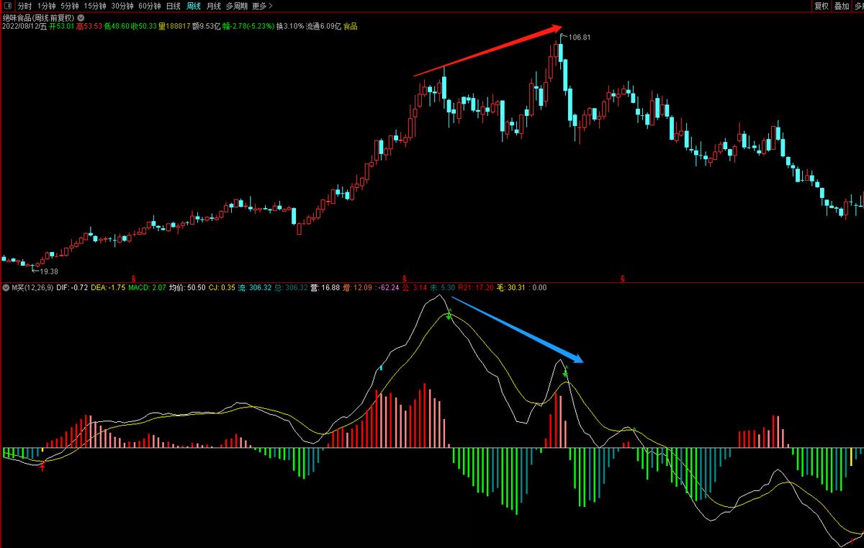Click the 食品 sector link
This screenshot has width=864, height=548.
(x=350, y=26)
